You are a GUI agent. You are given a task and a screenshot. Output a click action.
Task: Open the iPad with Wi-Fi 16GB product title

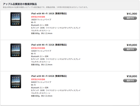point(49,14)
